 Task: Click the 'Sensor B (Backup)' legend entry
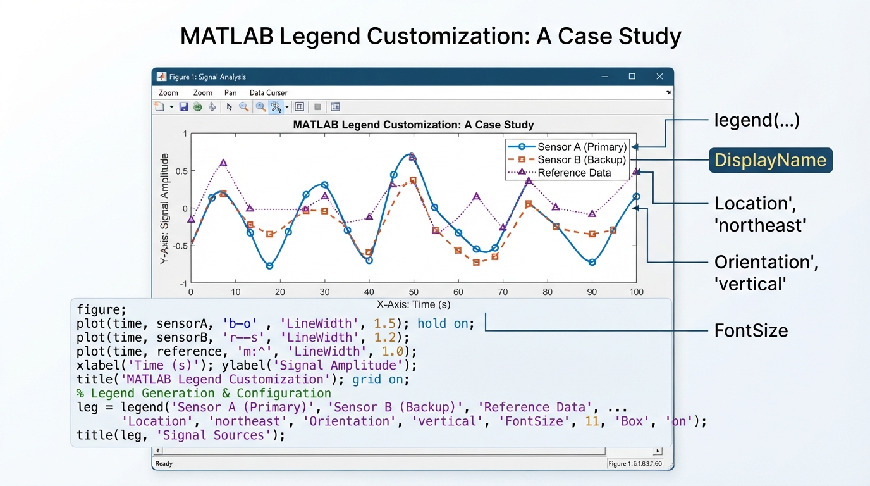568,159
